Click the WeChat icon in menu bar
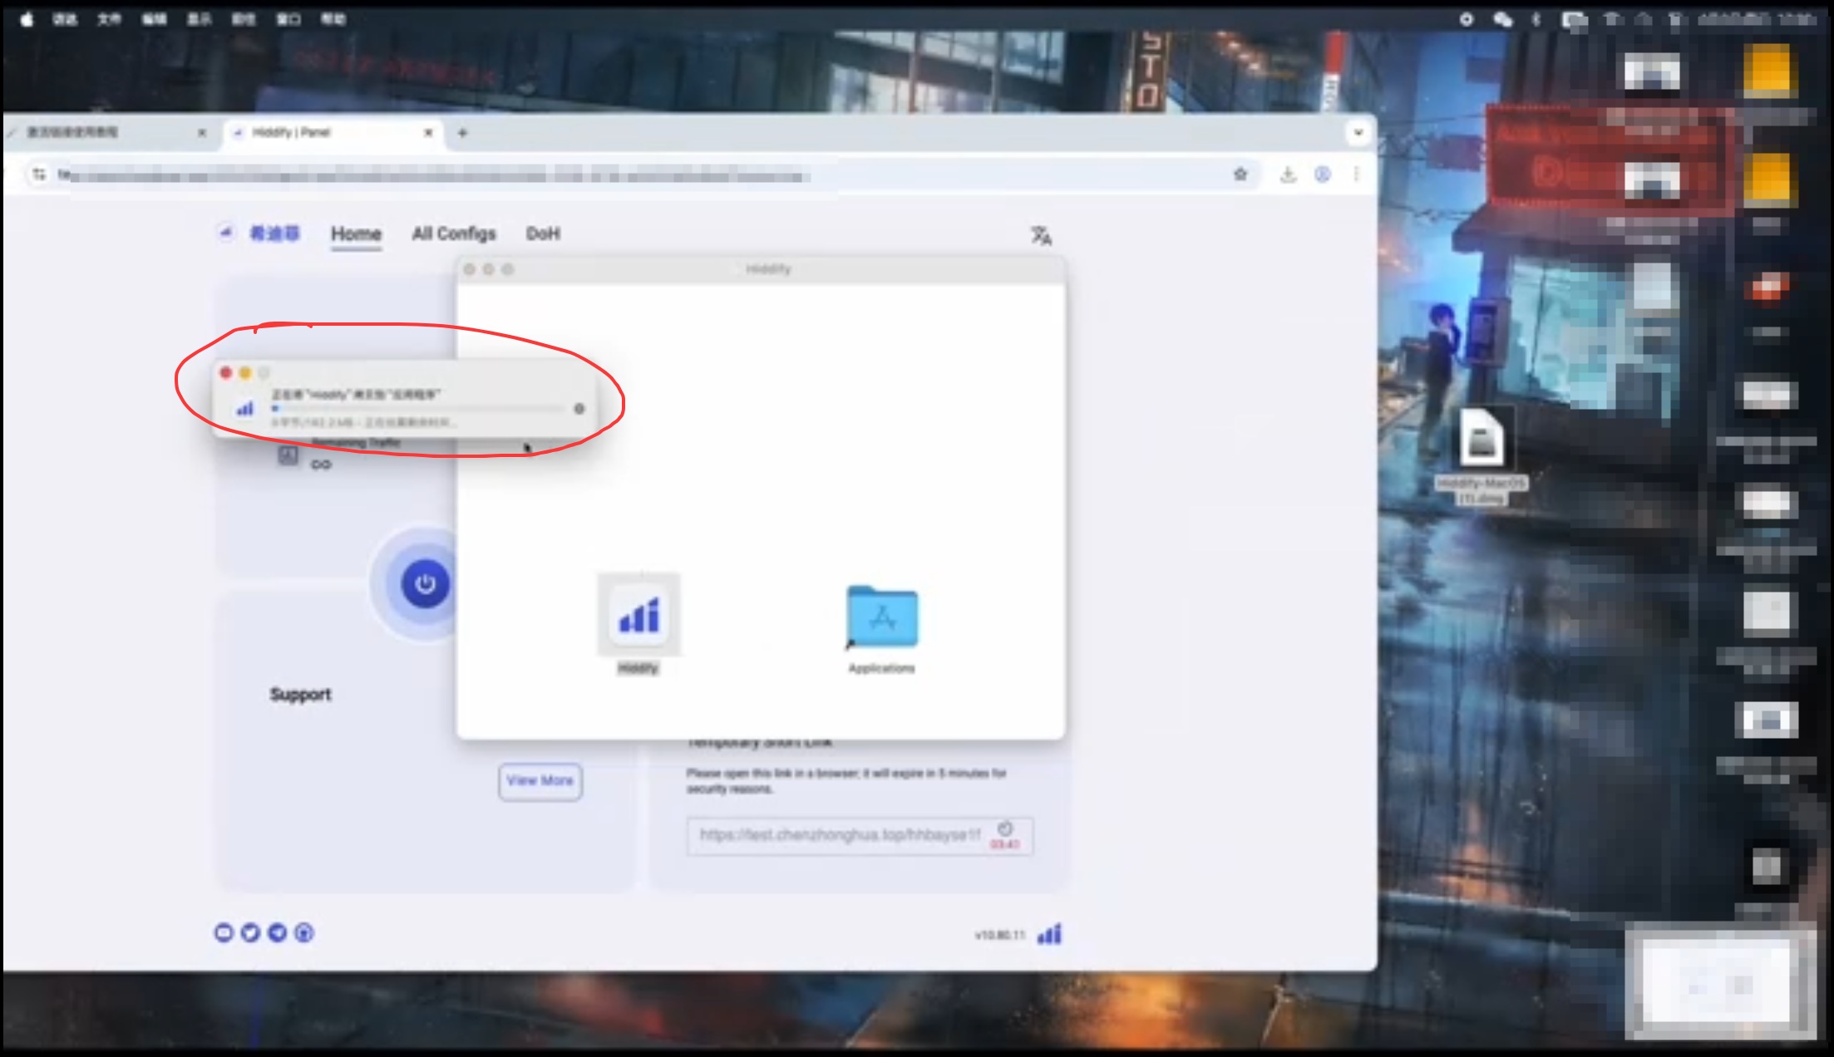The width and height of the screenshot is (1834, 1057). coord(1502,19)
